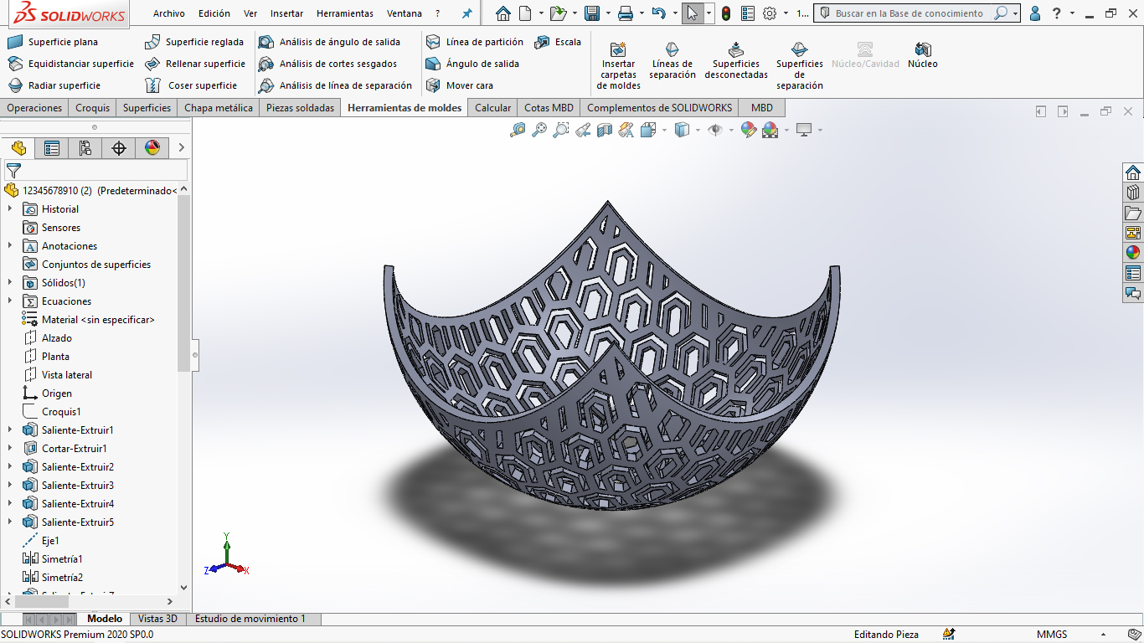
Task: Expand the Sólidos(1) tree node
Action: point(10,283)
